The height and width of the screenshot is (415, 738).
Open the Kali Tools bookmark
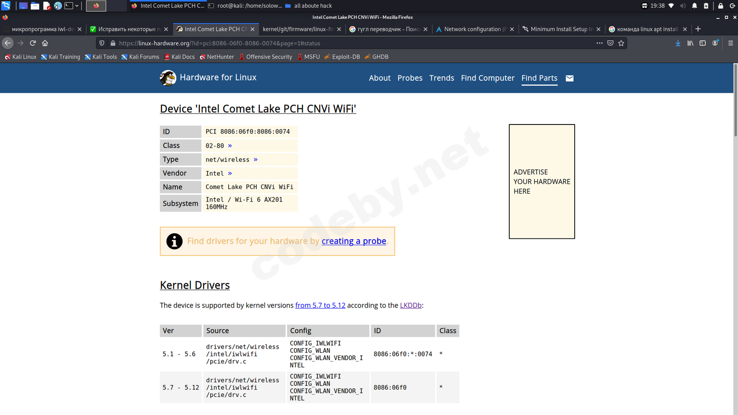click(101, 57)
